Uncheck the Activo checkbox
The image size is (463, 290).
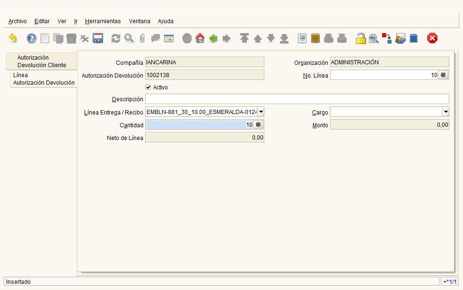[x=148, y=88]
